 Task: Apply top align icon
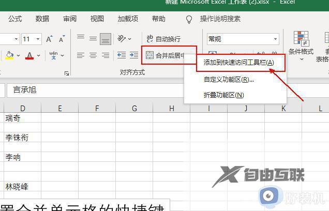pos(81,38)
